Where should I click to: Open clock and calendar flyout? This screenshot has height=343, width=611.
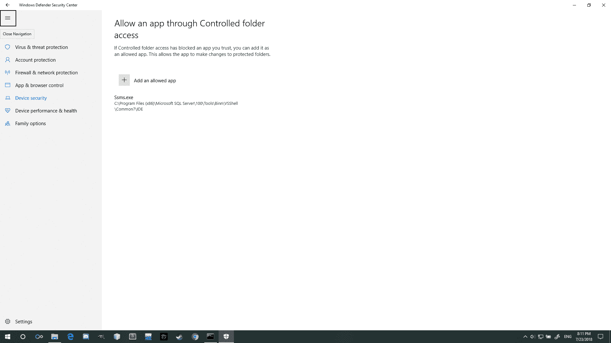coord(584,337)
